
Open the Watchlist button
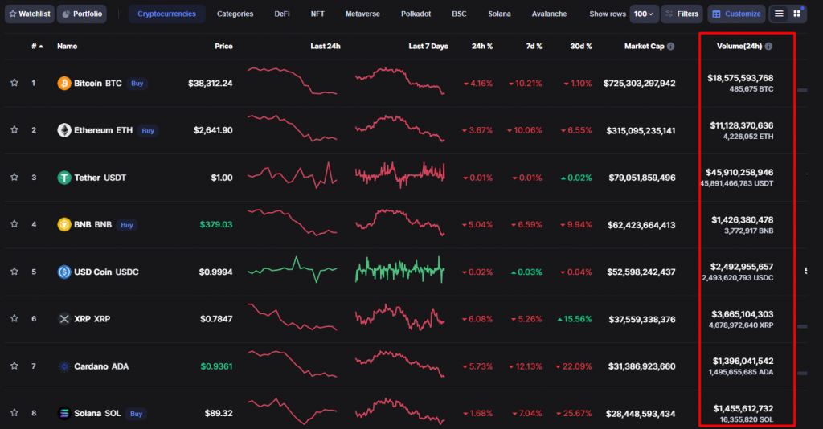pyautogui.click(x=30, y=14)
